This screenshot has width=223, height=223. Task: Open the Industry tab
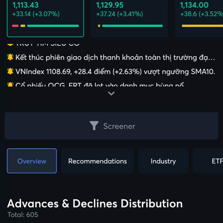(x=163, y=161)
